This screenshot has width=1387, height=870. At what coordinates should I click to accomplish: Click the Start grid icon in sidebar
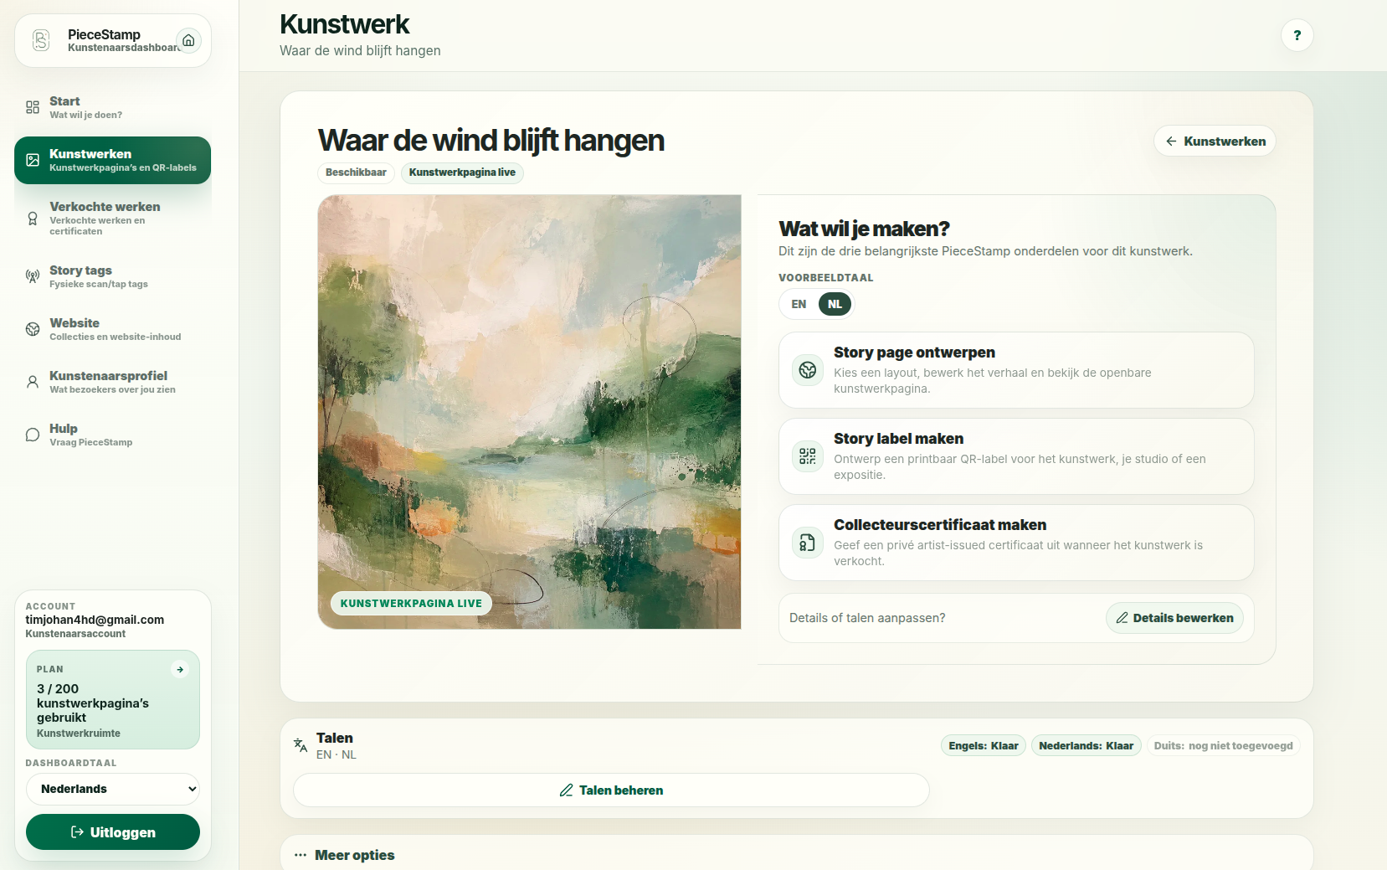33,107
